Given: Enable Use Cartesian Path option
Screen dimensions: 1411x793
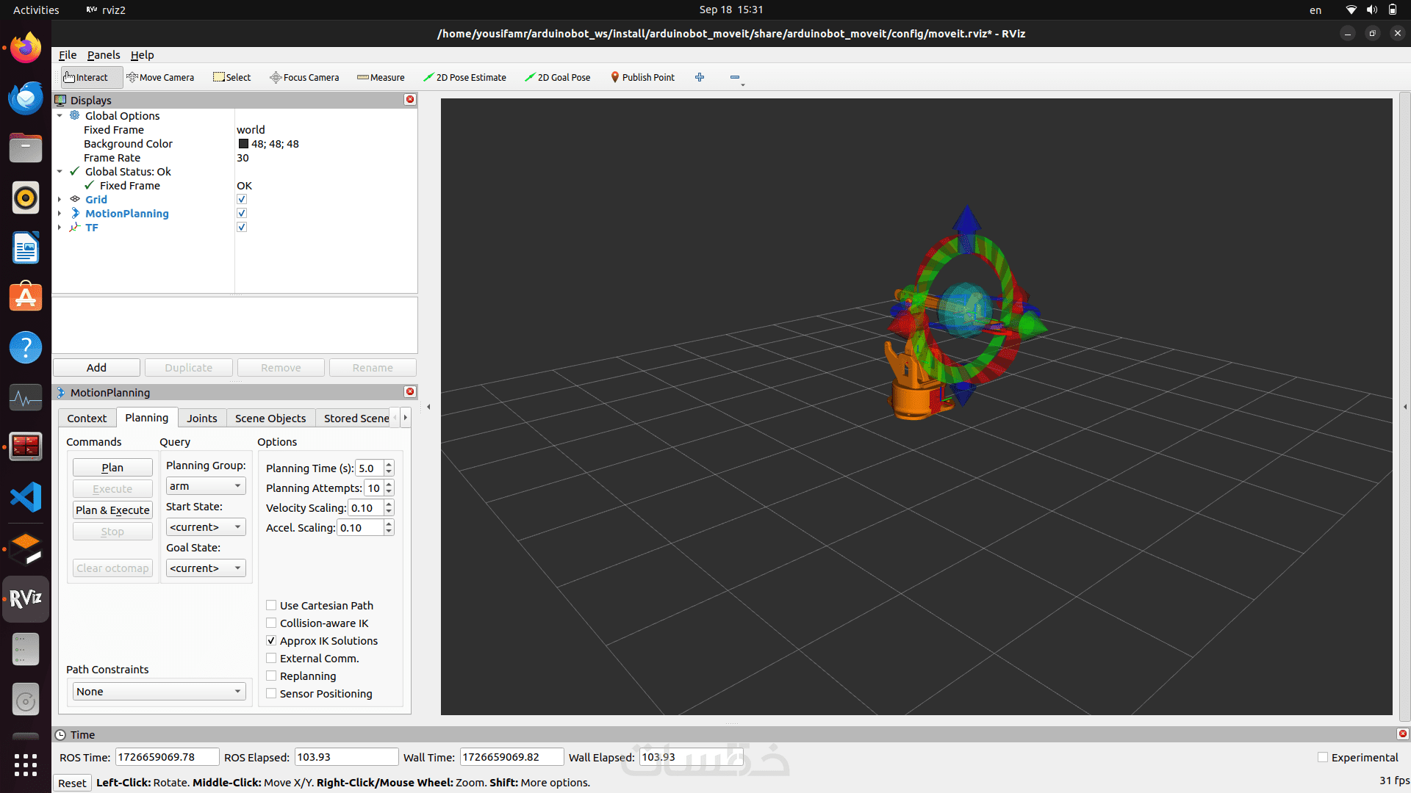Looking at the screenshot, I should pos(271,606).
